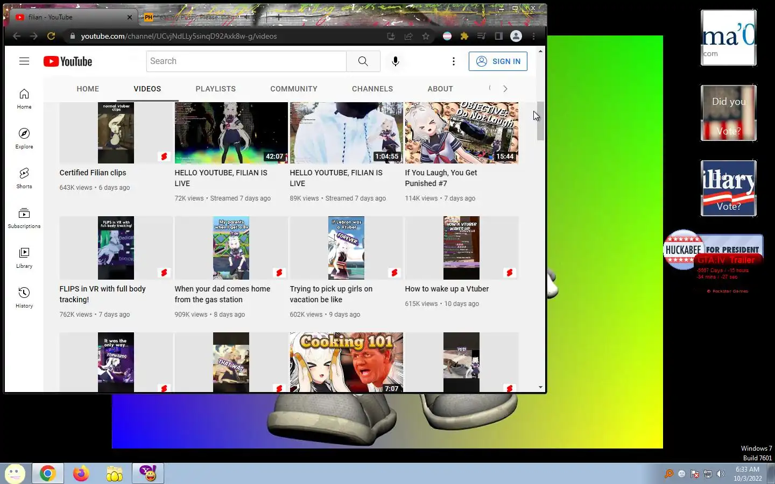Screen dimensions: 775x484
Task: Click 'How to wake up a Vtuber' title
Action: pos(447,289)
